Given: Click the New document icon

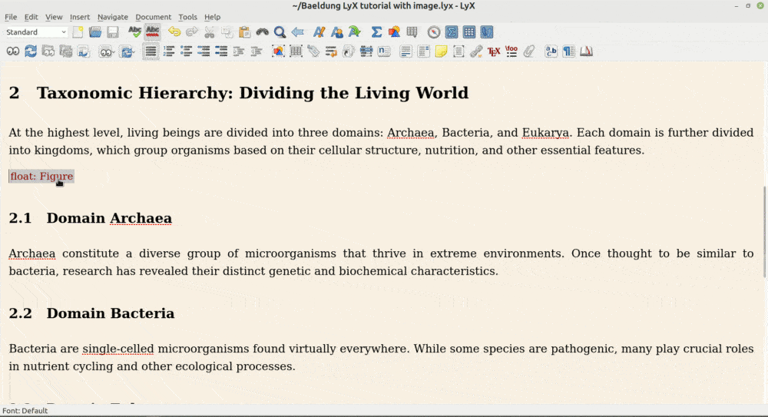Looking at the screenshot, I should [x=78, y=32].
